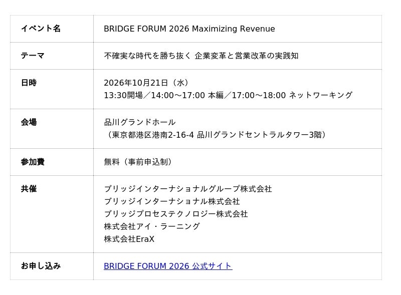Click the event title BRIDGE FORUM 2026 Maximizing Revenue
The width and height of the screenshot is (401, 295).
[x=189, y=29]
